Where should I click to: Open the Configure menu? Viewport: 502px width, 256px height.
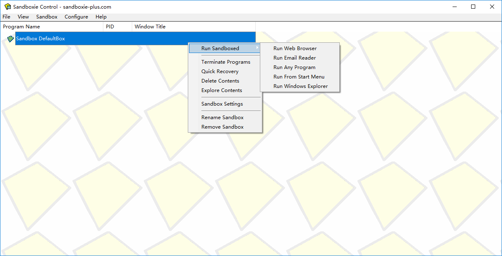(76, 17)
